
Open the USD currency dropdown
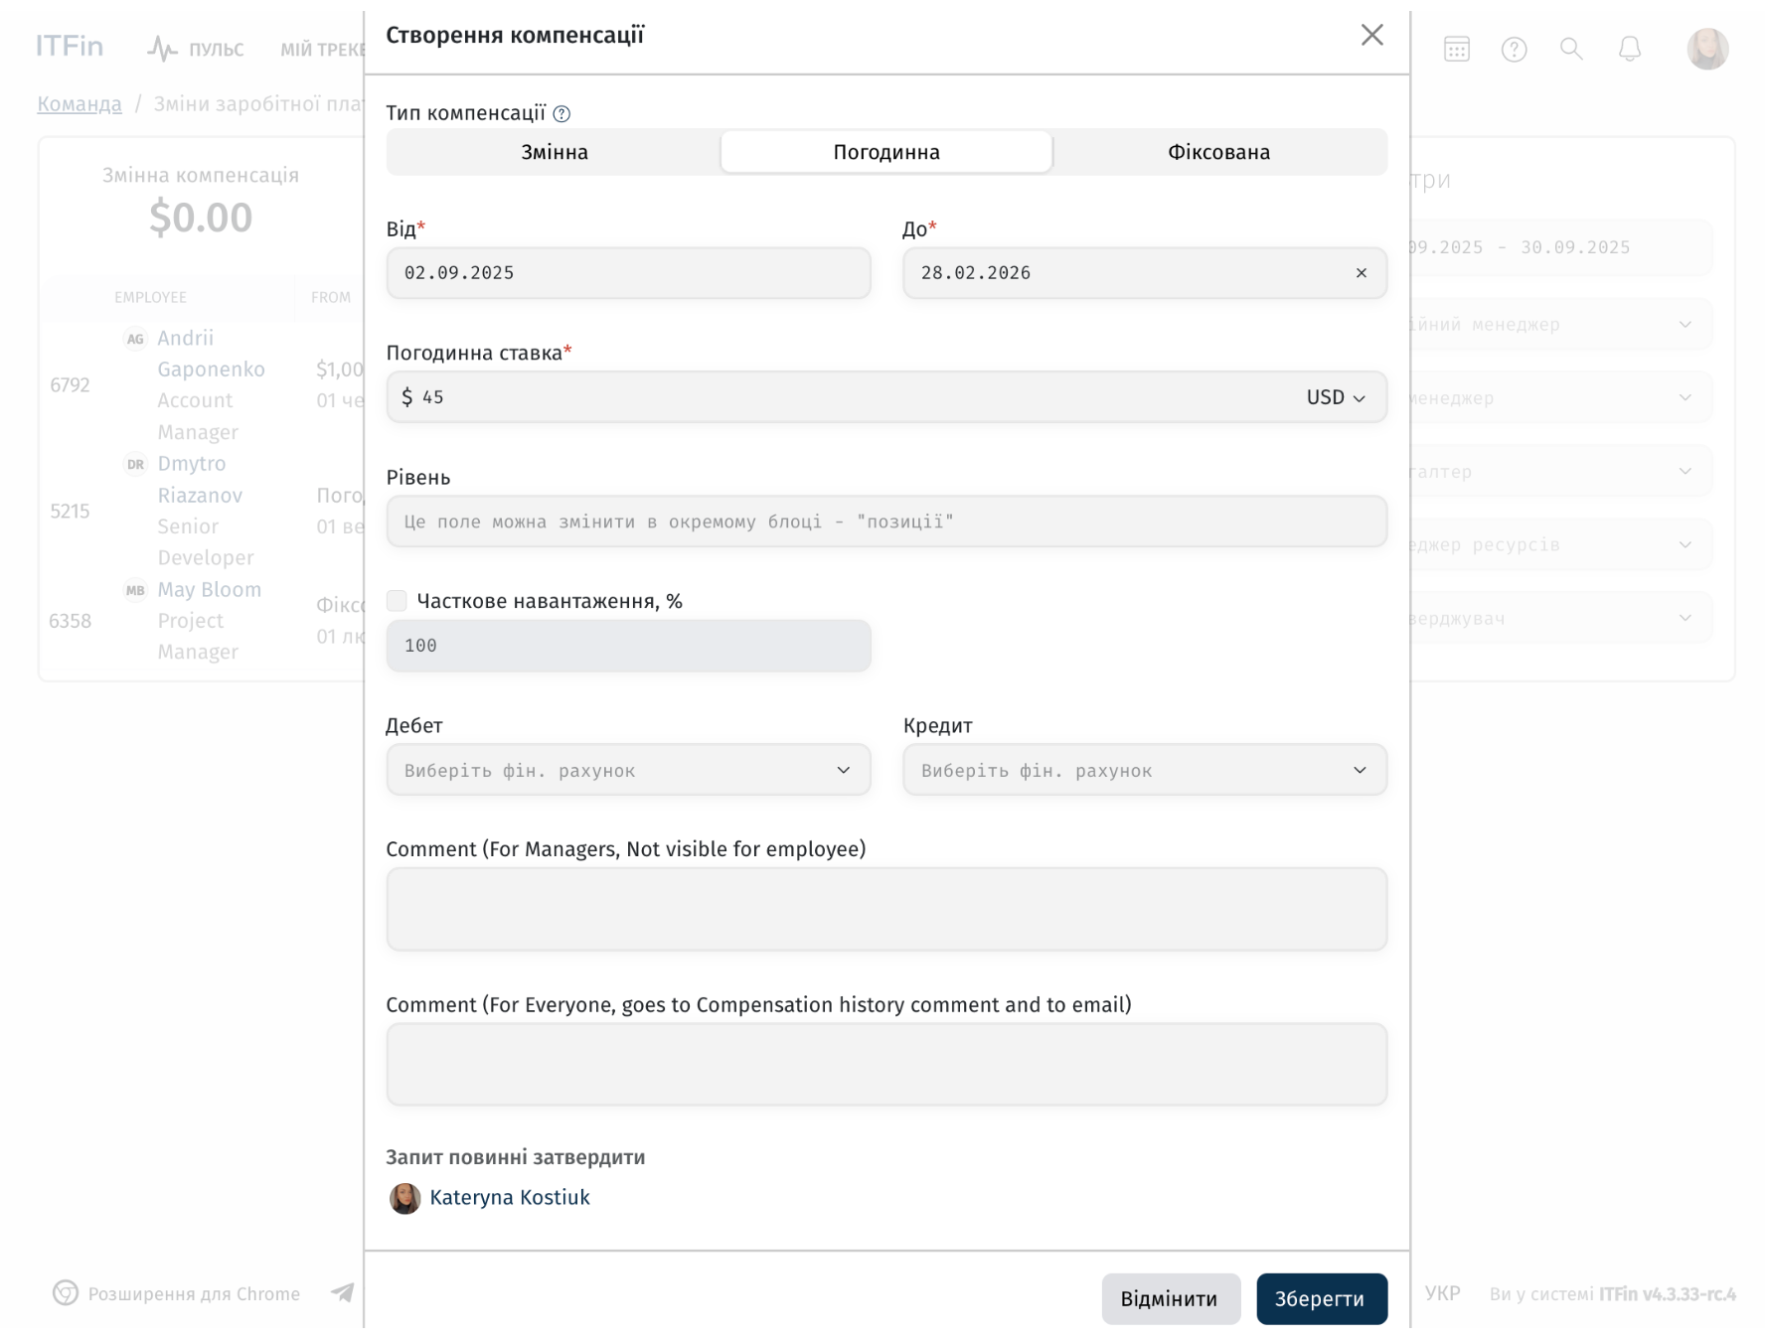[x=1336, y=397]
